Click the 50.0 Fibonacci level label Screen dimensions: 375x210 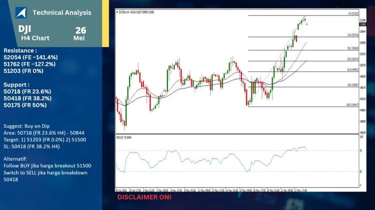pos(353,59)
